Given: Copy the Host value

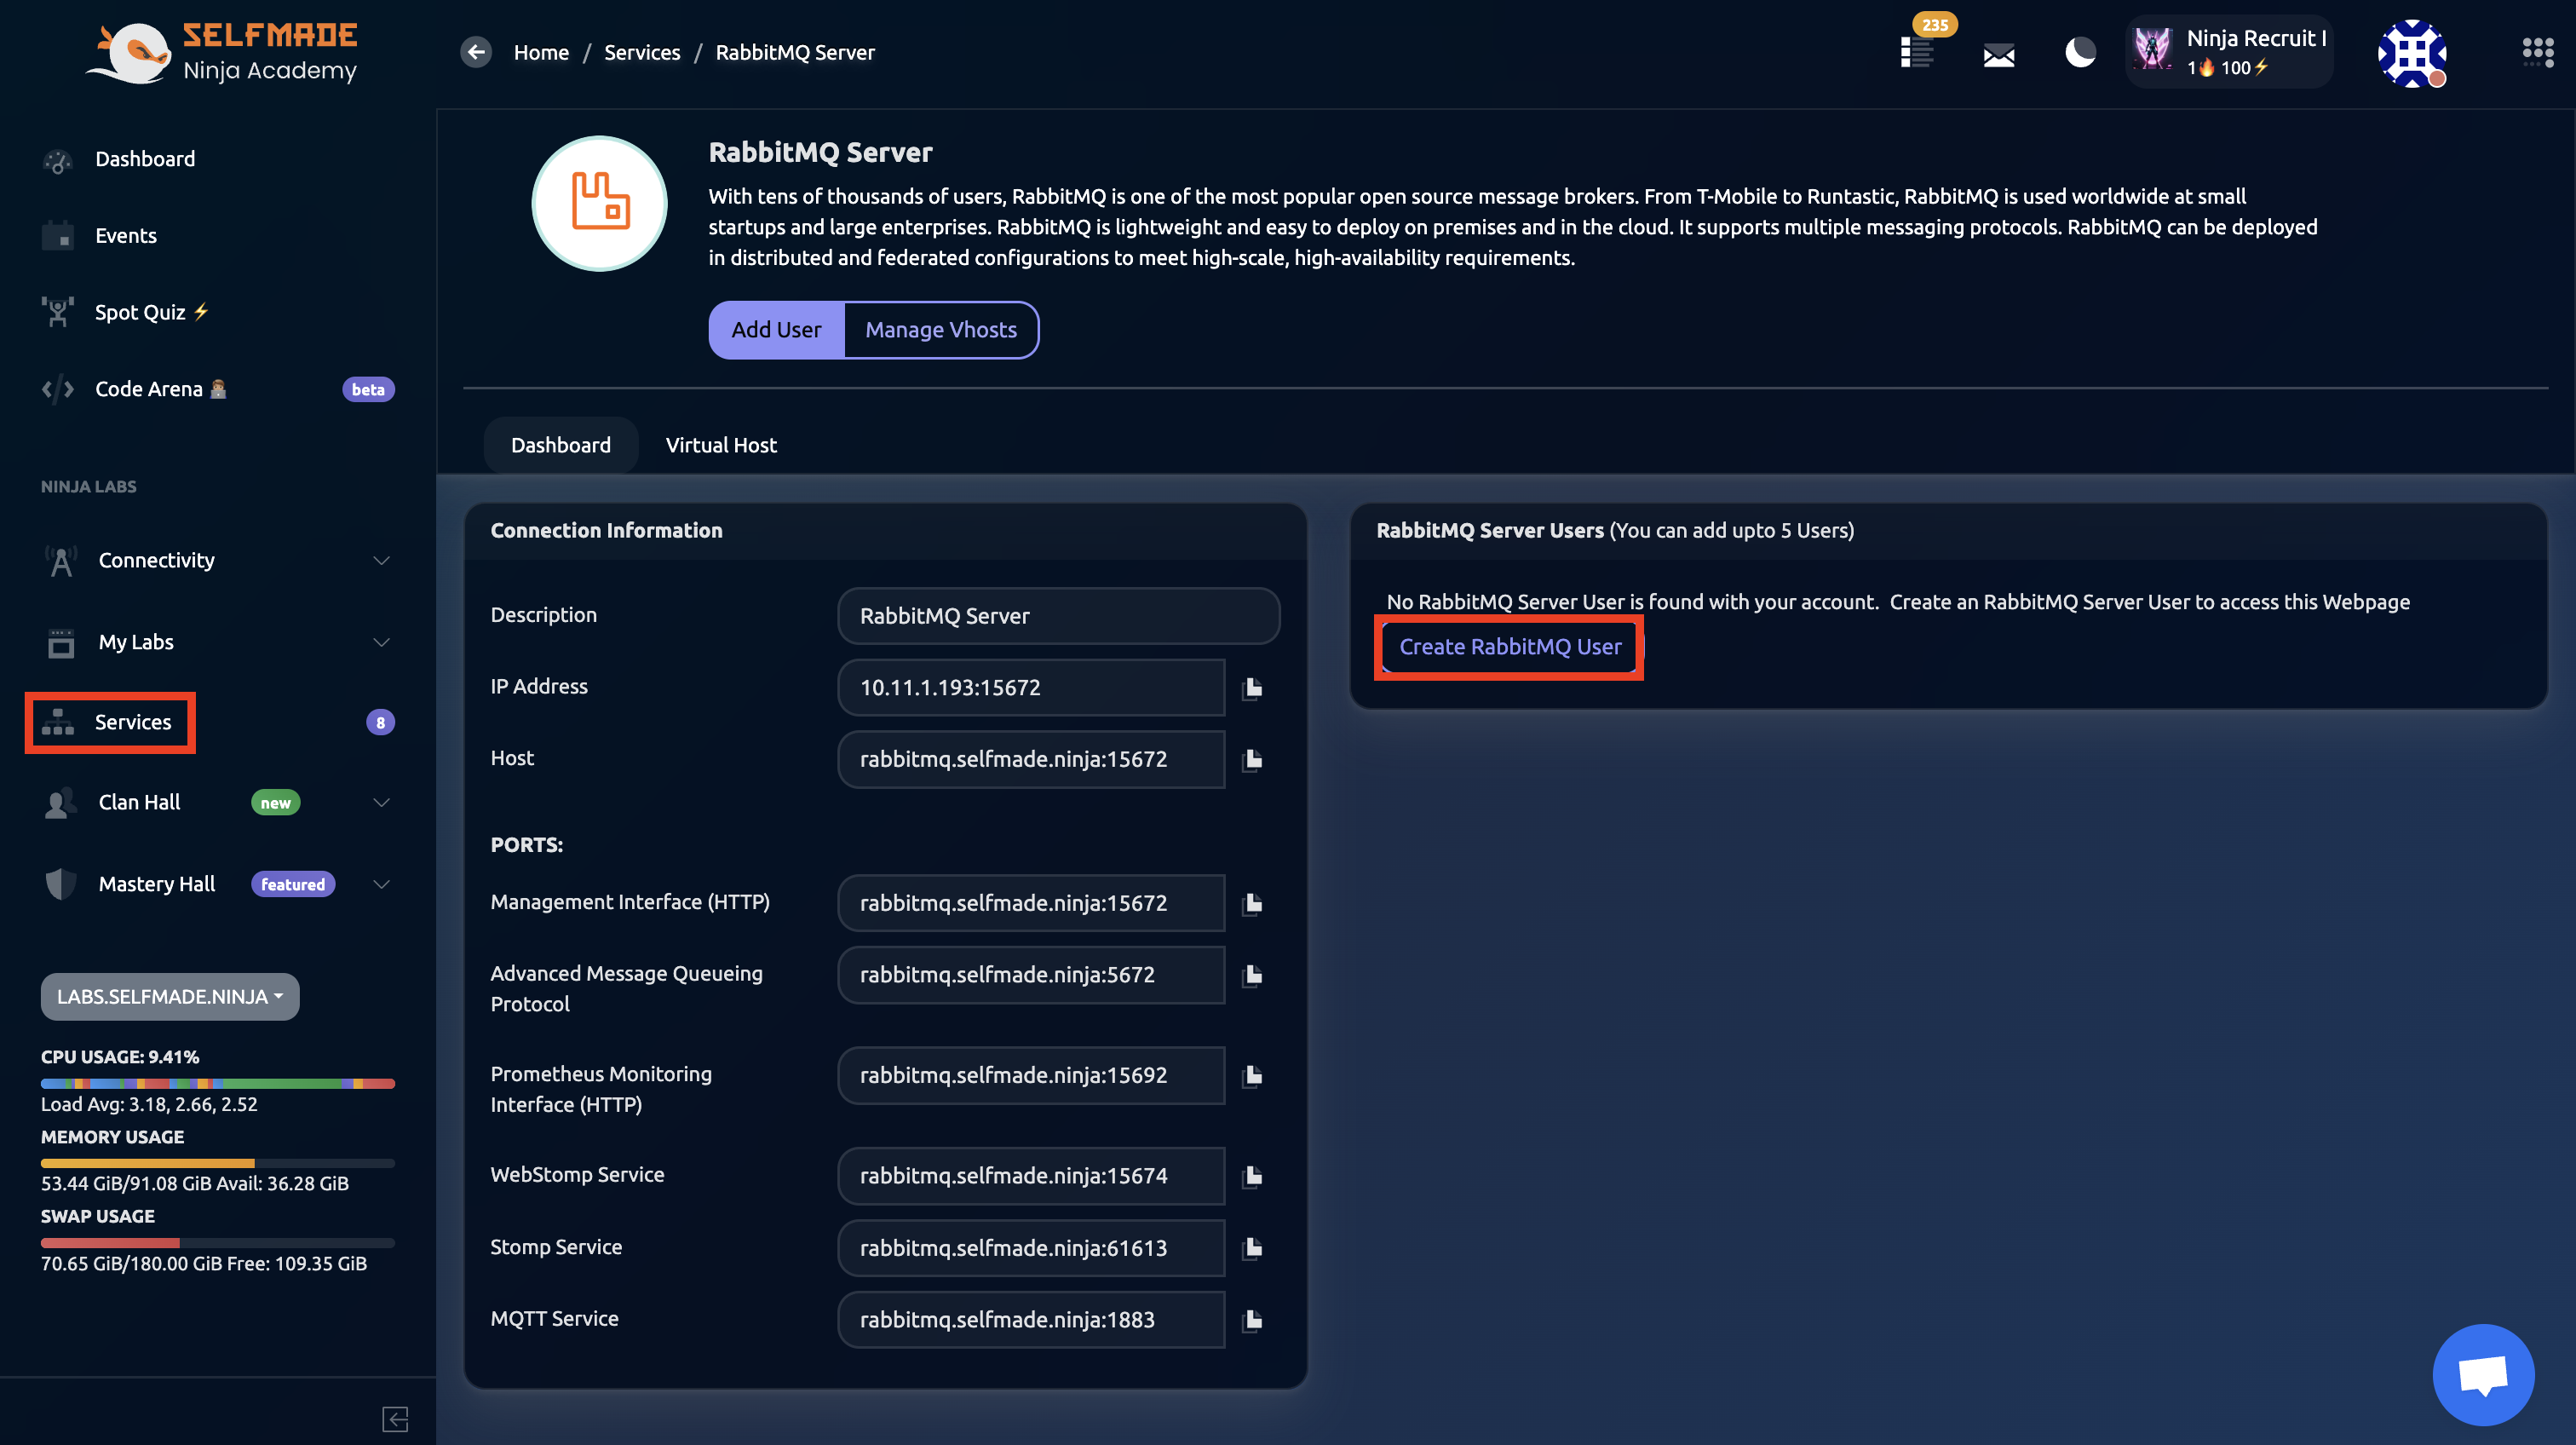Looking at the screenshot, I should [1252, 760].
